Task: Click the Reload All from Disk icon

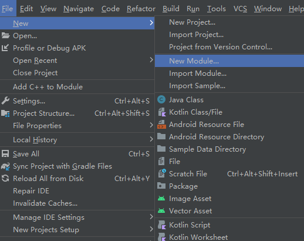Action: point(5,178)
